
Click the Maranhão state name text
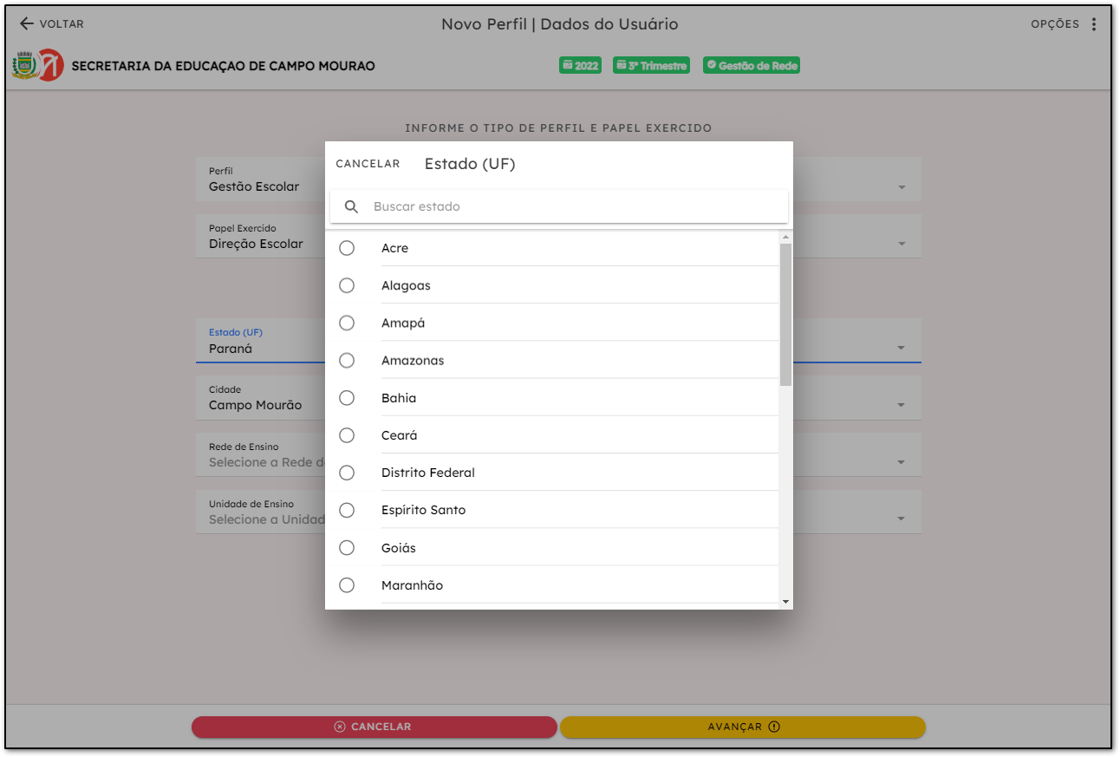coord(412,585)
